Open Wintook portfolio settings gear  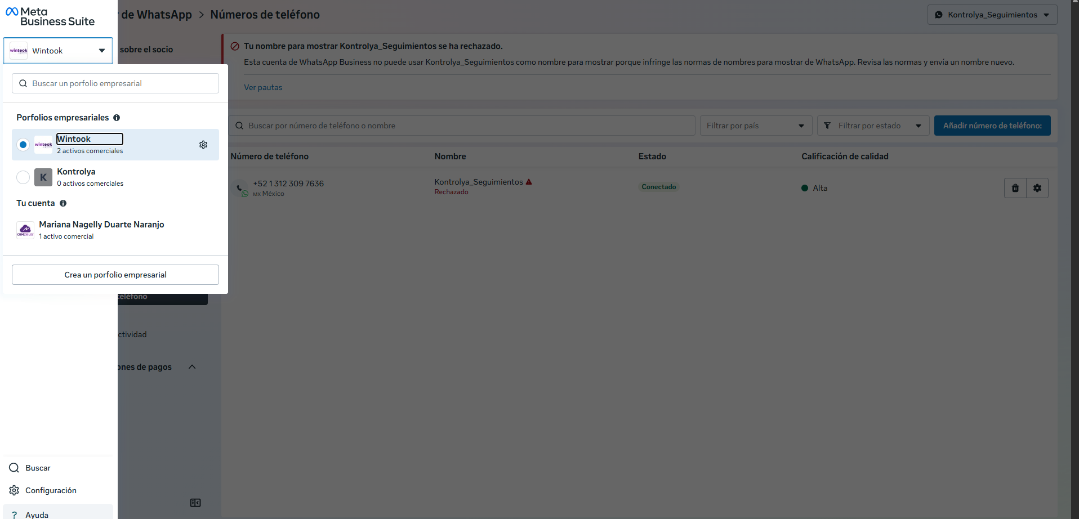203,145
